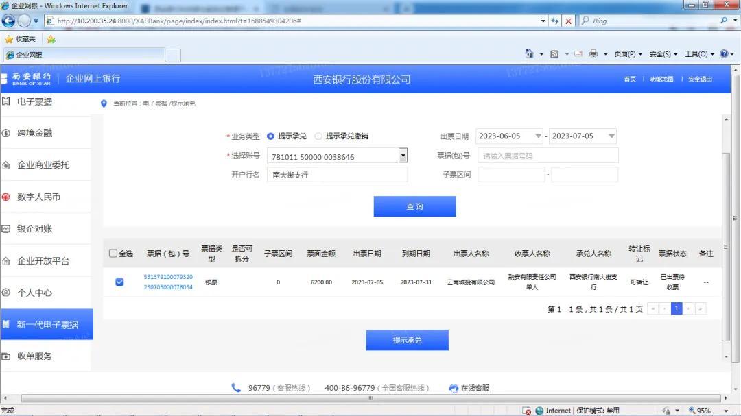Screen dimensions: 741x416
Task: Uncheck the row checkbox for the 6200.00 bill
Action: tap(119, 282)
